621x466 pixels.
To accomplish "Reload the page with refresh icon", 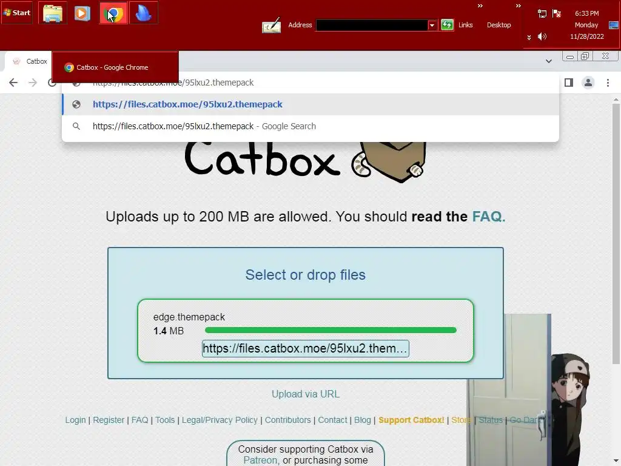I will click(x=51, y=83).
